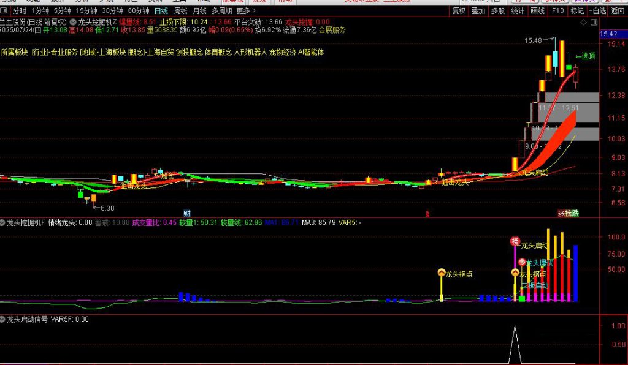The image size is (628, 365).
Task: Expand the 龙头挖掘机Z indicator dropdown
Action: [x=73, y=21]
